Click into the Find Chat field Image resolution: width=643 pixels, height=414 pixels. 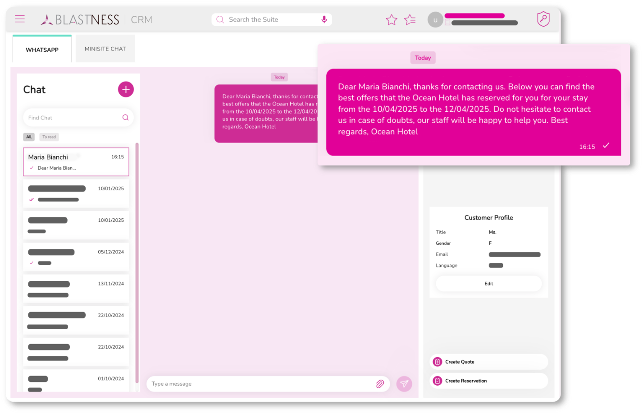(78, 118)
